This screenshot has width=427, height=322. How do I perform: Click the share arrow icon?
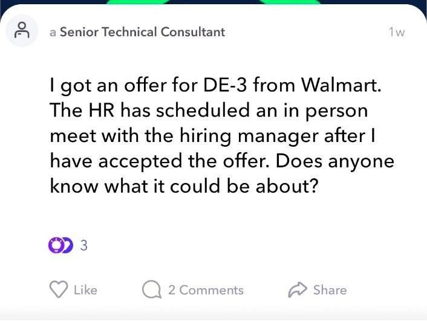point(298,289)
